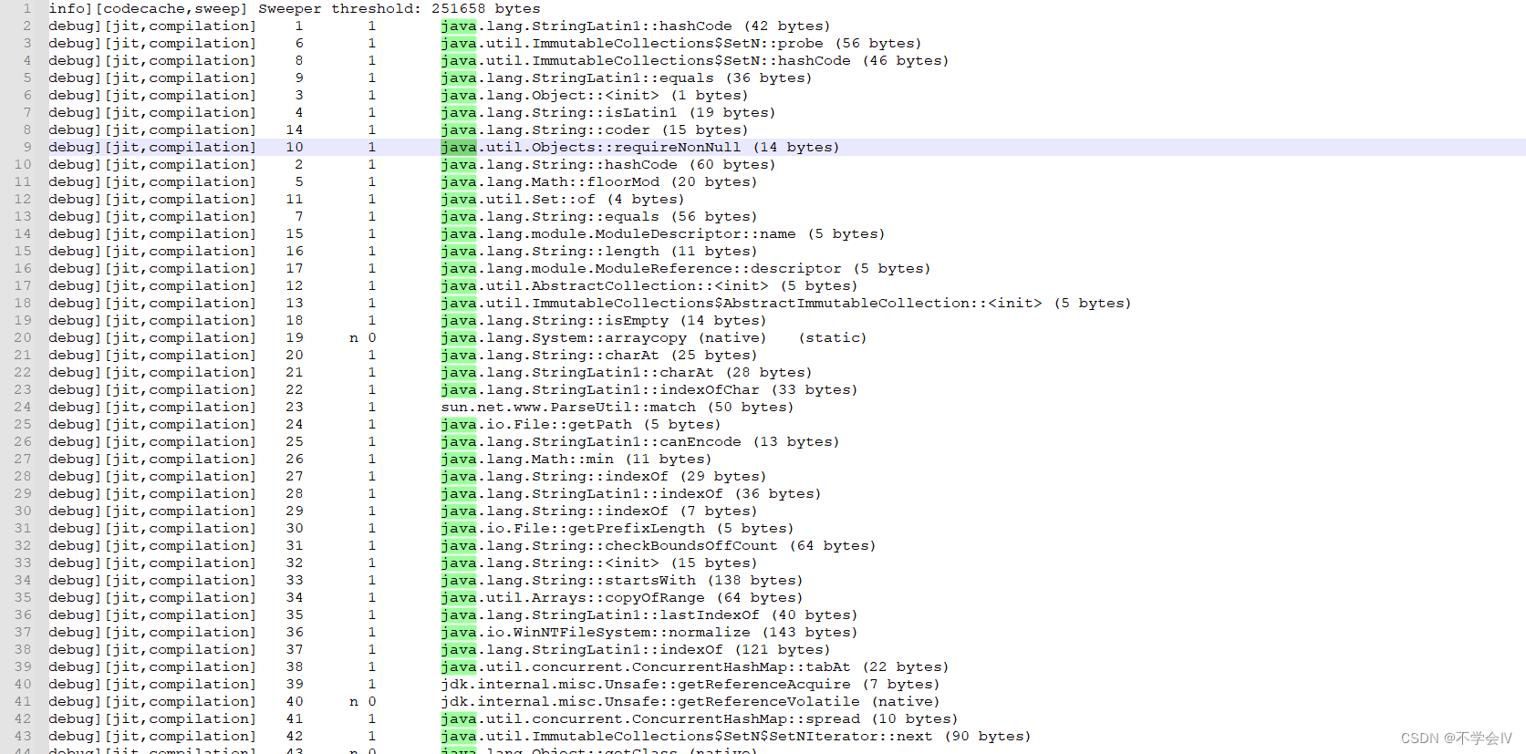Click compilation id 14 on line 8
This screenshot has width=1526, height=754.
click(294, 129)
